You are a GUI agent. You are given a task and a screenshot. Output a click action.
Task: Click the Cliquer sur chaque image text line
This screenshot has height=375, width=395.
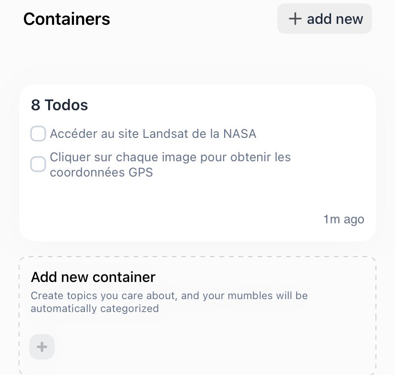tap(170, 157)
